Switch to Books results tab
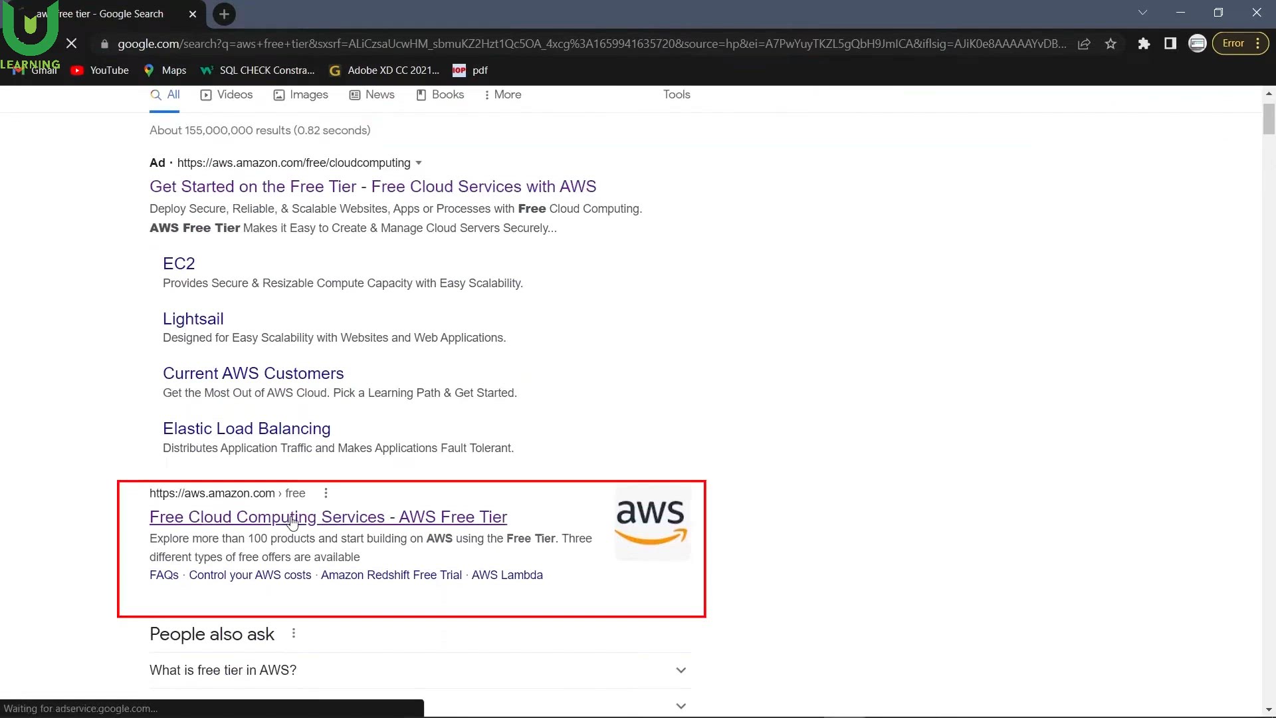This screenshot has width=1276, height=718. click(440, 95)
